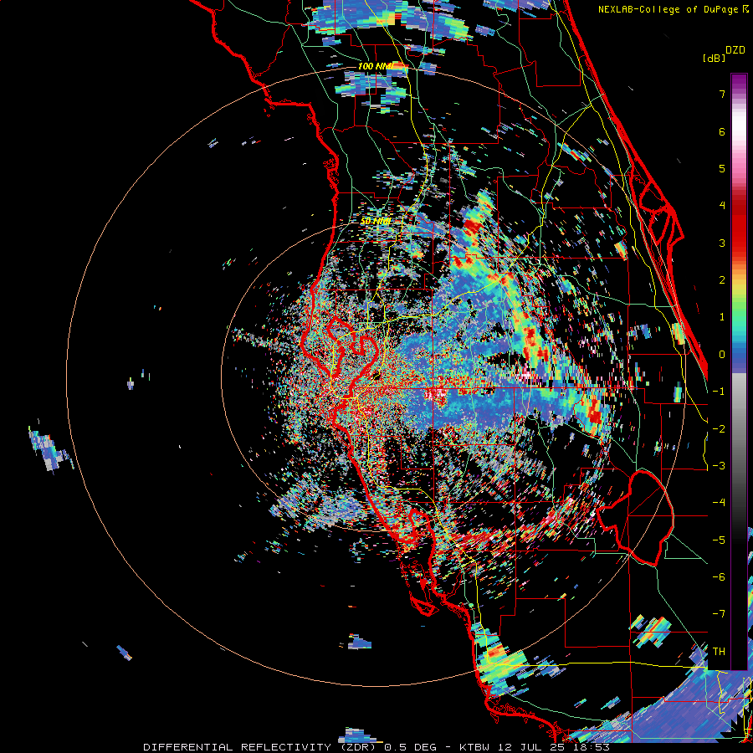Click the 50 NM range ring label

pos(376,221)
